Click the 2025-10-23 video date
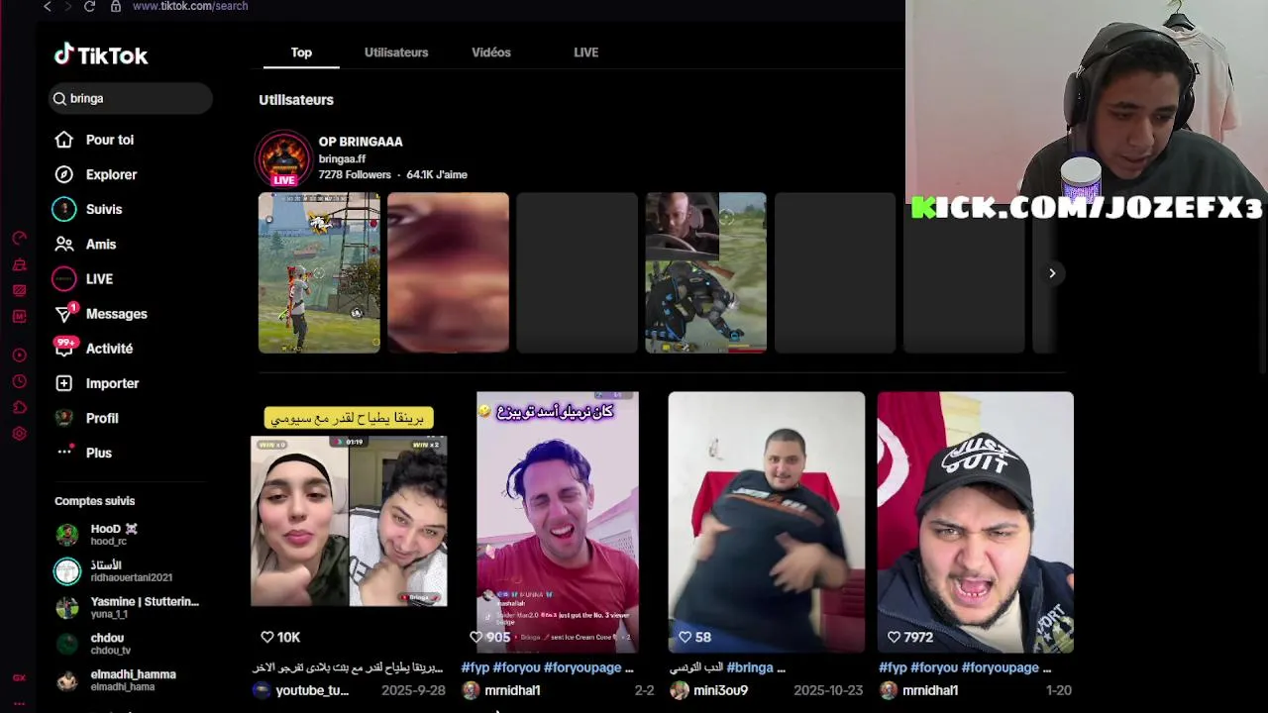Image resolution: width=1268 pixels, height=713 pixels. (827, 690)
